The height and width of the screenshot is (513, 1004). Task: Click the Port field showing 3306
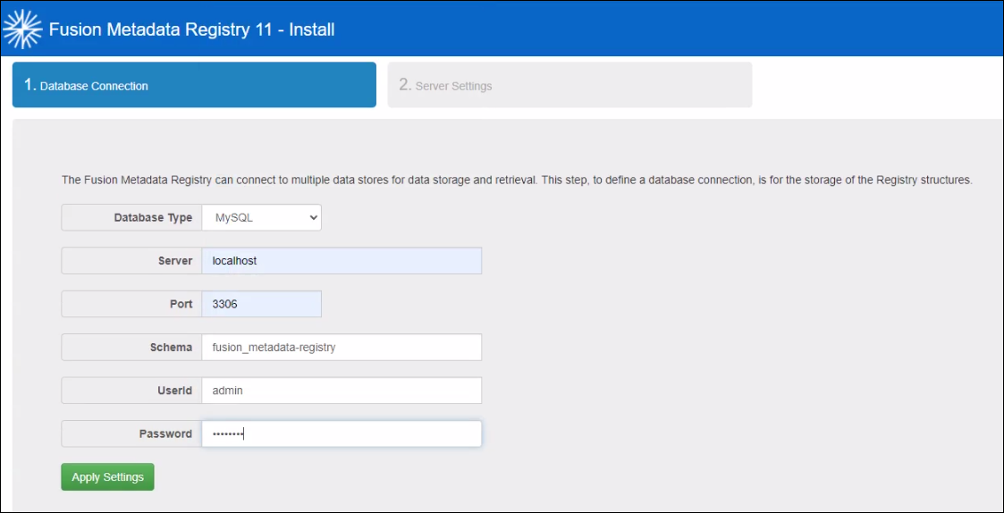[261, 304]
